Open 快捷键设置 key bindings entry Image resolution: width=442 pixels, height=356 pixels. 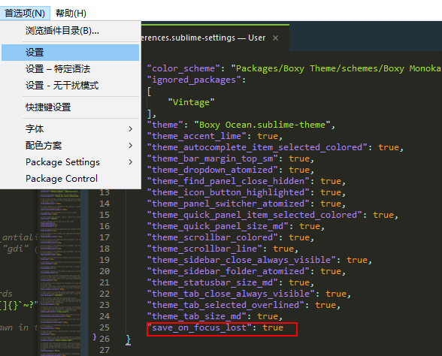point(70,107)
